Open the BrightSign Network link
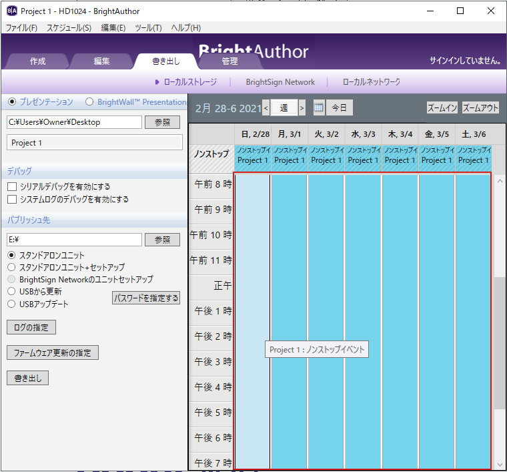This screenshot has height=472, width=507. pyautogui.click(x=280, y=82)
